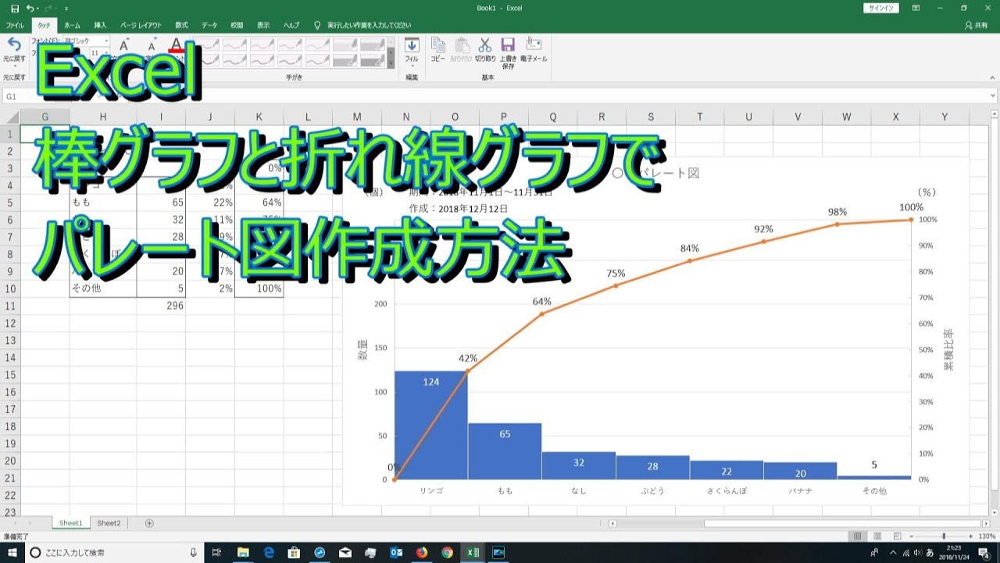Click the zoom slider handle
Screen dimensions: 1000x563
(x=944, y=536)
